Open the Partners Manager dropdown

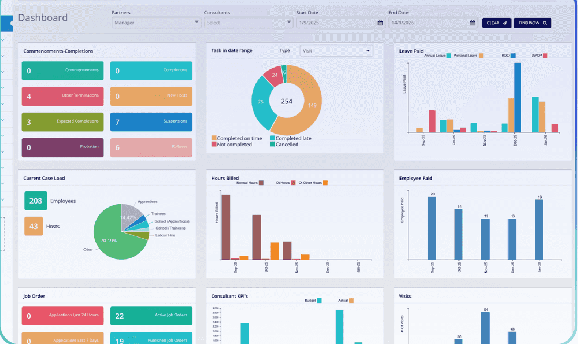coord(156,23)
